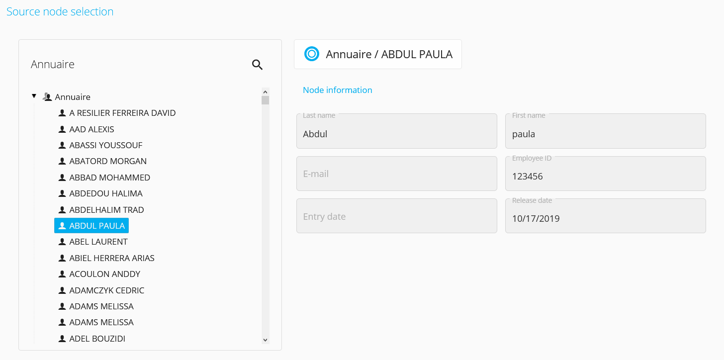Click person icon beside ACOULON ANDDY

point(62,274)
